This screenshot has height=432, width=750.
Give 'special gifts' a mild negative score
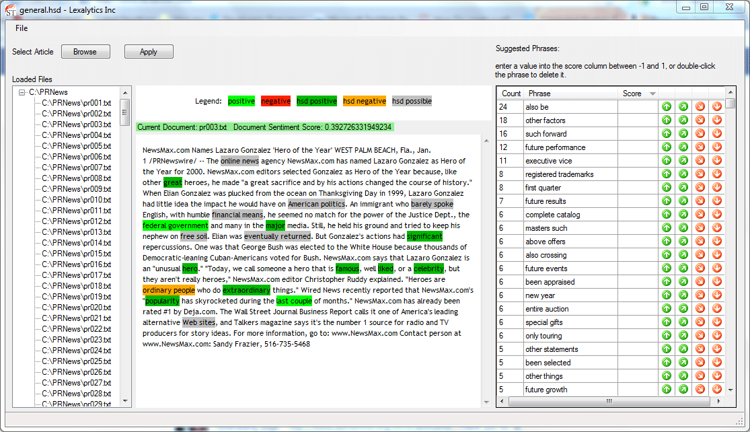(700, 322)
